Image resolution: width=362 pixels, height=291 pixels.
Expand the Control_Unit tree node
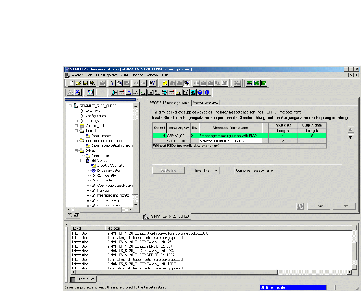76,126
